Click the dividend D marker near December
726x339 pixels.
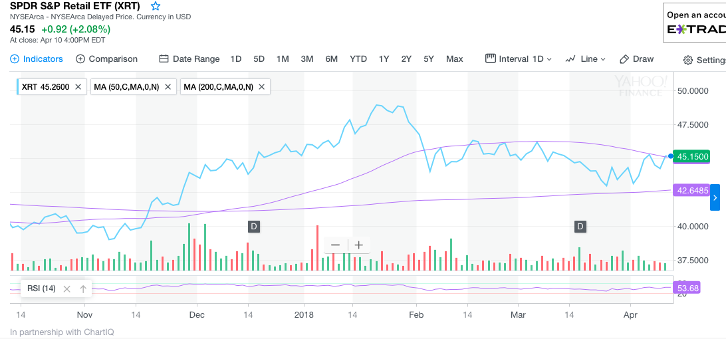pos(253,227)
